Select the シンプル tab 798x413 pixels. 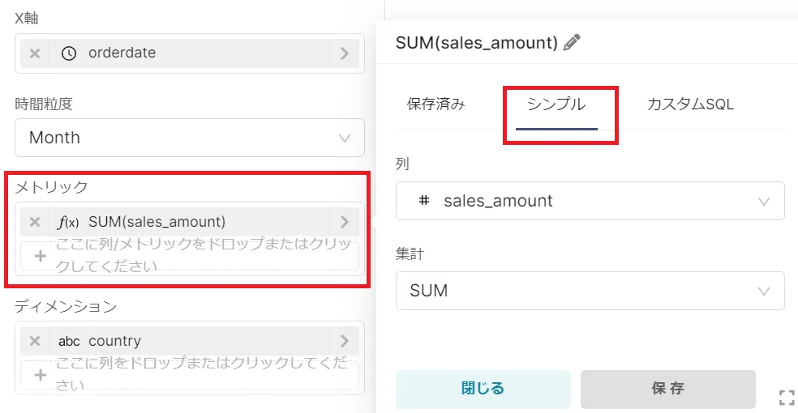tap(556, 104)
